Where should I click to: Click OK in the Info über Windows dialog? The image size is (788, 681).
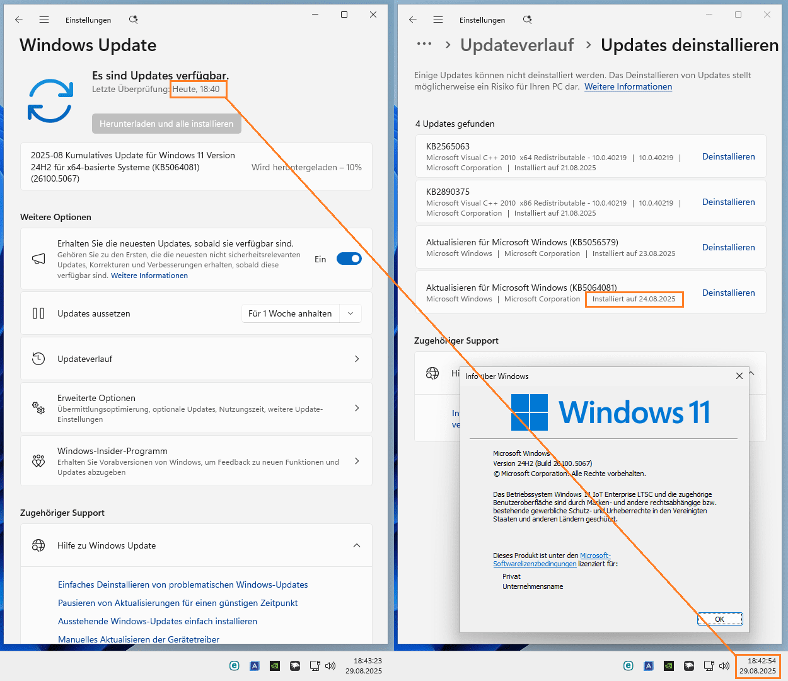[720, 619]
